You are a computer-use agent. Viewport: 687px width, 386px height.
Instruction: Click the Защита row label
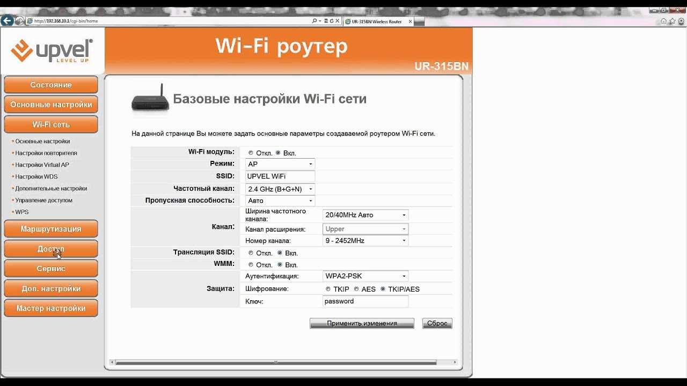click(x=221, y=289)
